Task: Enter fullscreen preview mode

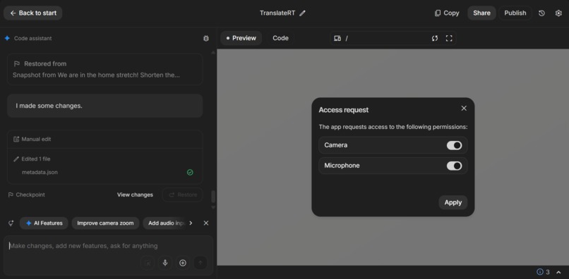Action: (449, 39)
